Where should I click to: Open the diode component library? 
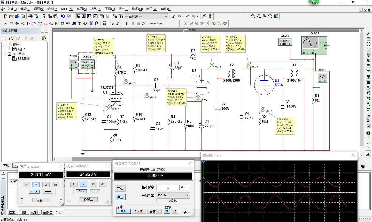17,23
